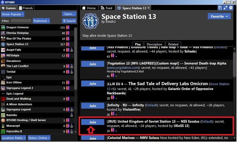Click BYOND Hosting / Shell Server icon
This screenshot has width=237, height=142.
point(3,120)
